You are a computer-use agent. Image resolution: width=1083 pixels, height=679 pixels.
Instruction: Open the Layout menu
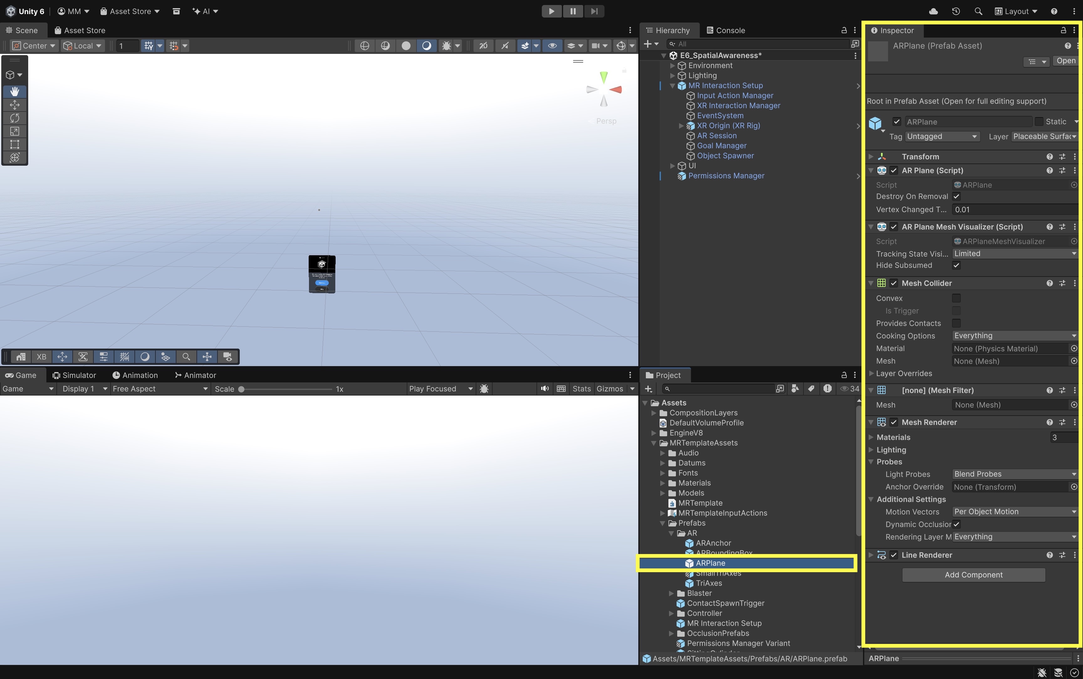(x=1016, y=11)
